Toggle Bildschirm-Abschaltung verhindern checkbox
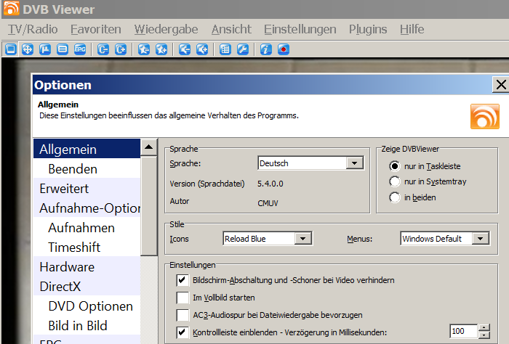The height and width of the screenshot is (344, 509). [x=183, y=280]
